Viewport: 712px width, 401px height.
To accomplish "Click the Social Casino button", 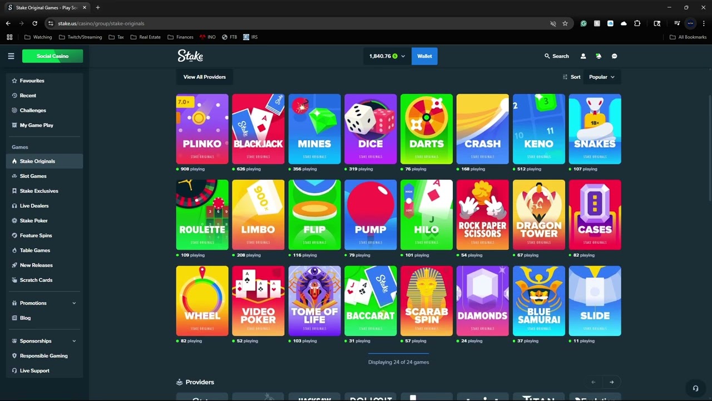I will pyautogui.click(x=52, y=56).
